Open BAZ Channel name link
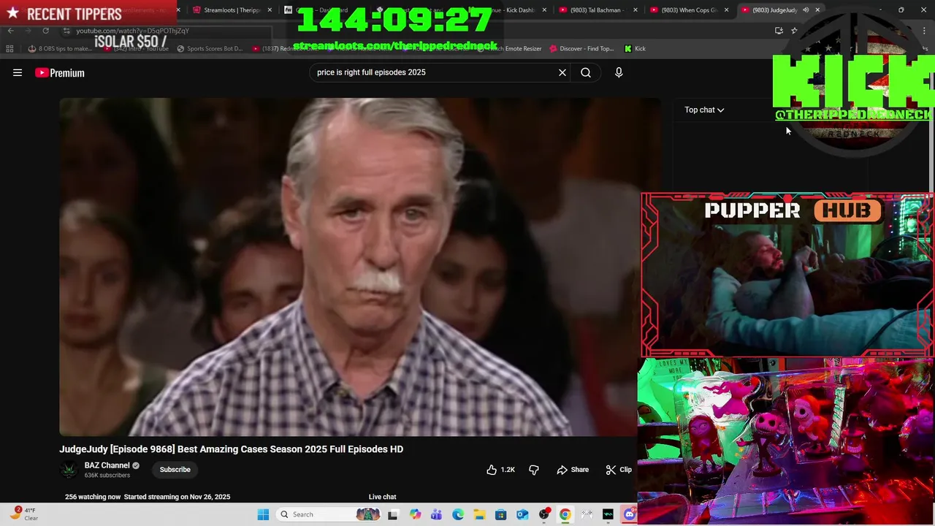935x526 pixels. (x=107, y=465)
